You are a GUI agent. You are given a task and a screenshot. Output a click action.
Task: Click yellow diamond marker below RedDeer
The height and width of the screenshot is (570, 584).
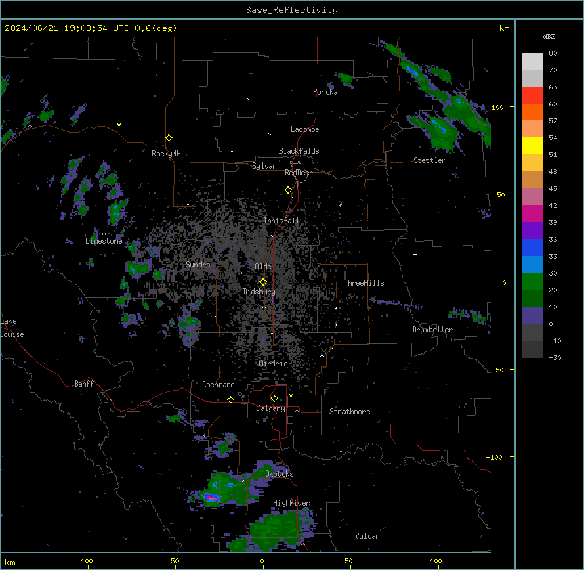(x=288, y=190)
